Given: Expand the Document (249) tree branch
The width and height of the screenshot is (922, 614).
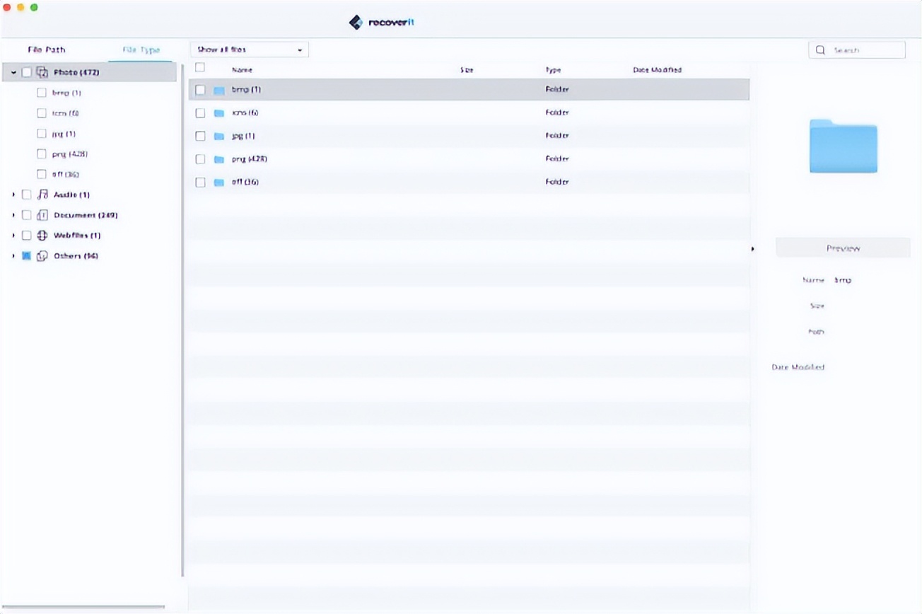Looking at the screenshot, I should pos(12,214).
